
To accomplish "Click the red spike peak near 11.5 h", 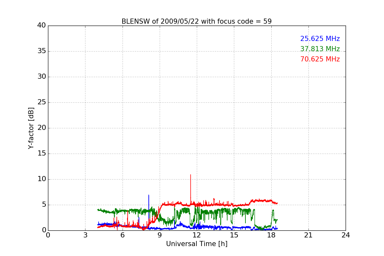I will [190, 175].
